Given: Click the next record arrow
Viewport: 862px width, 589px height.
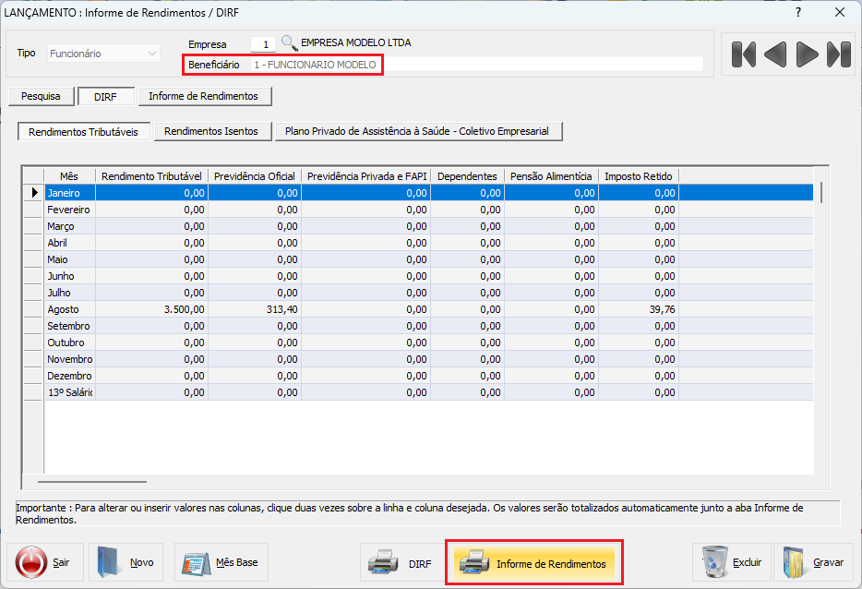Looking at the screenshot, I should (x=808, y=54).
